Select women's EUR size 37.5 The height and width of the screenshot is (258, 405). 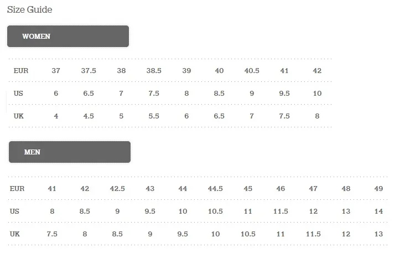point(89,70)
